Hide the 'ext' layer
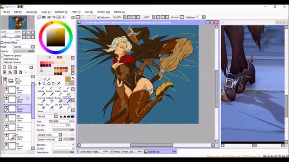Image resolution: width=289 pixels, height=162 pixels. [x=6, y=98]
